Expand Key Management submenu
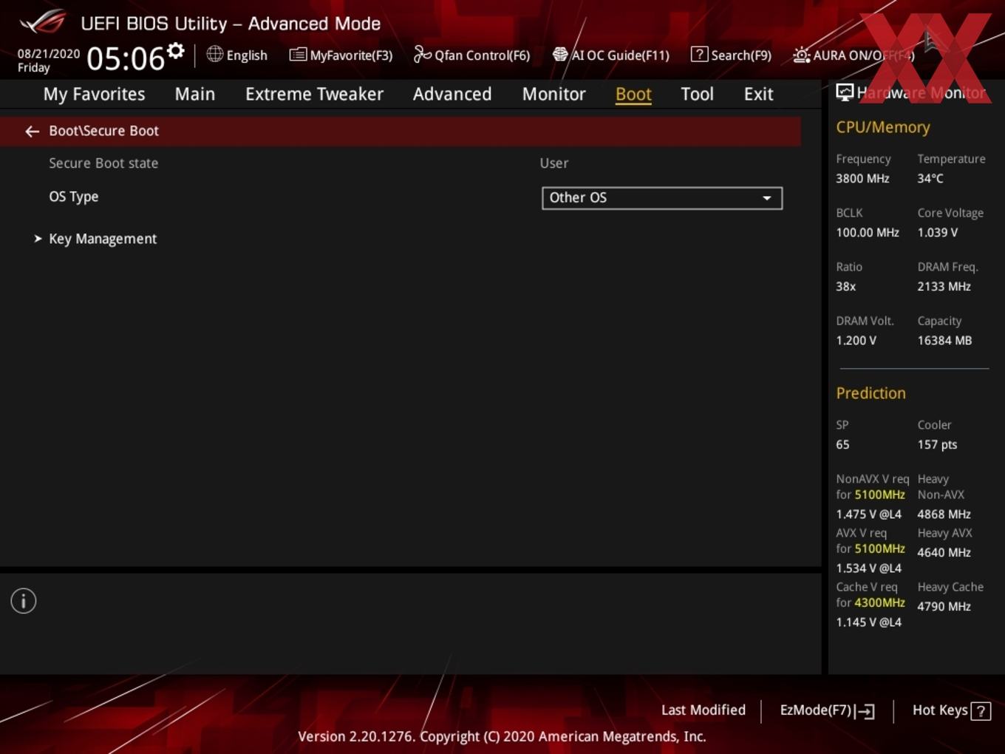This screenshot has height=754, width=1005. pyautogui.click(x=103, y=239)
